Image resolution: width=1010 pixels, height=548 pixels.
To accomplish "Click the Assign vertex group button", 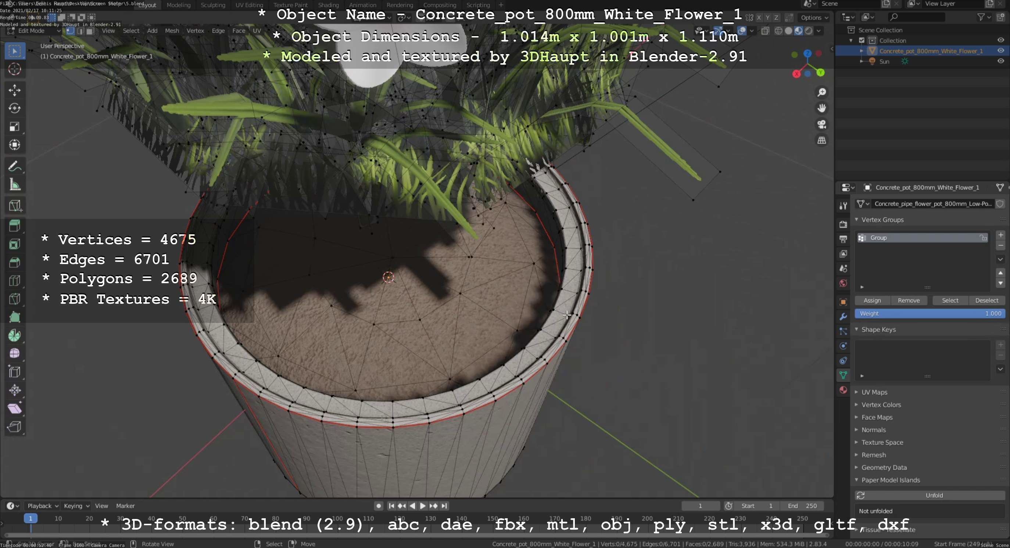I will click(872, 300).
